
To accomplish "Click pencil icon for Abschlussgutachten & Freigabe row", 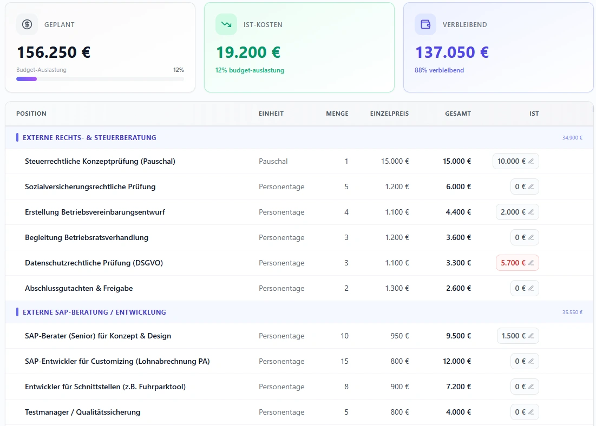I will click(x=531, y=288).
